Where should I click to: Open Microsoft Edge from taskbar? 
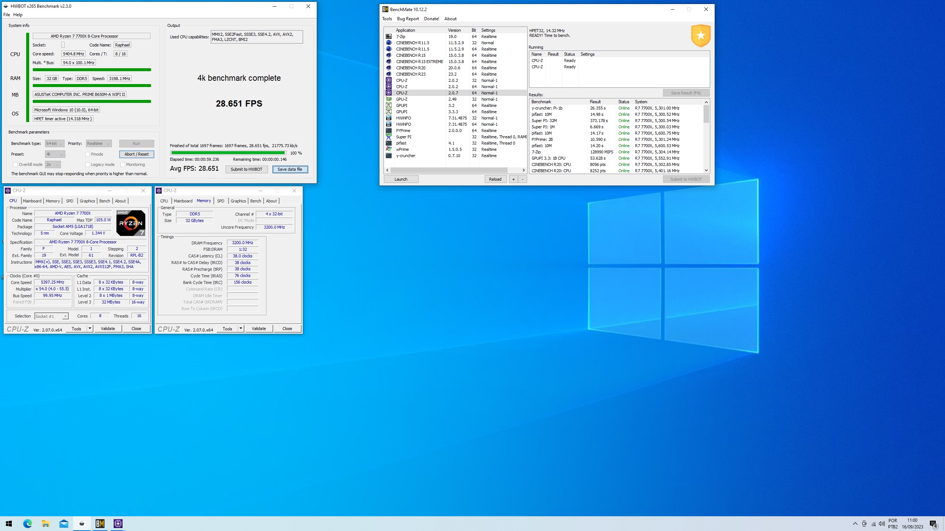[28, 524]
